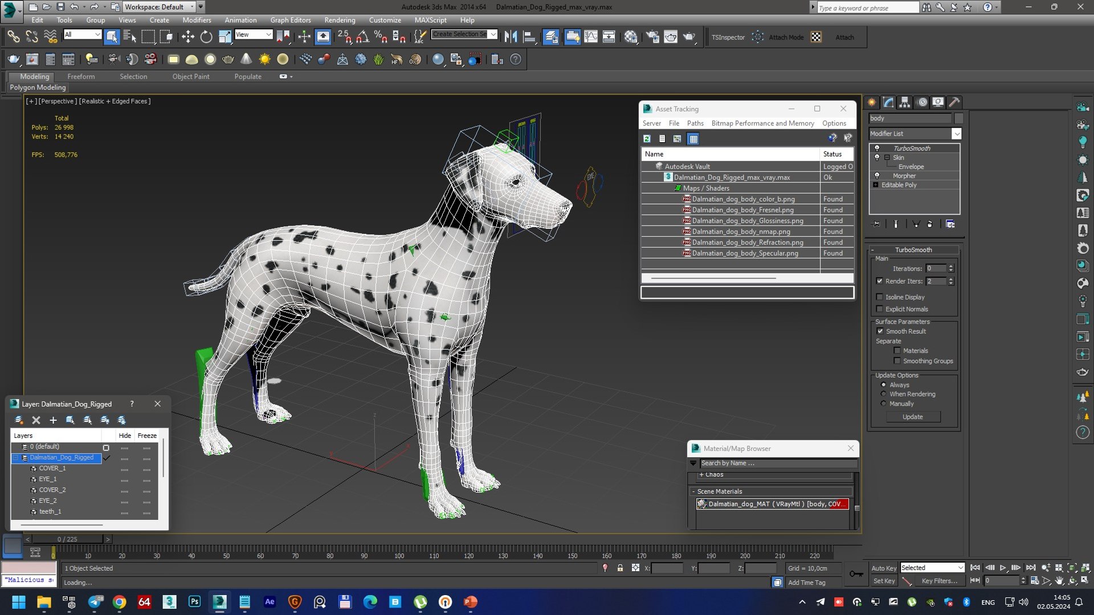Select the Move tool in main toolbar
Image resolution: width=1094 pixels, height=615 pixels.
[187, 38]
